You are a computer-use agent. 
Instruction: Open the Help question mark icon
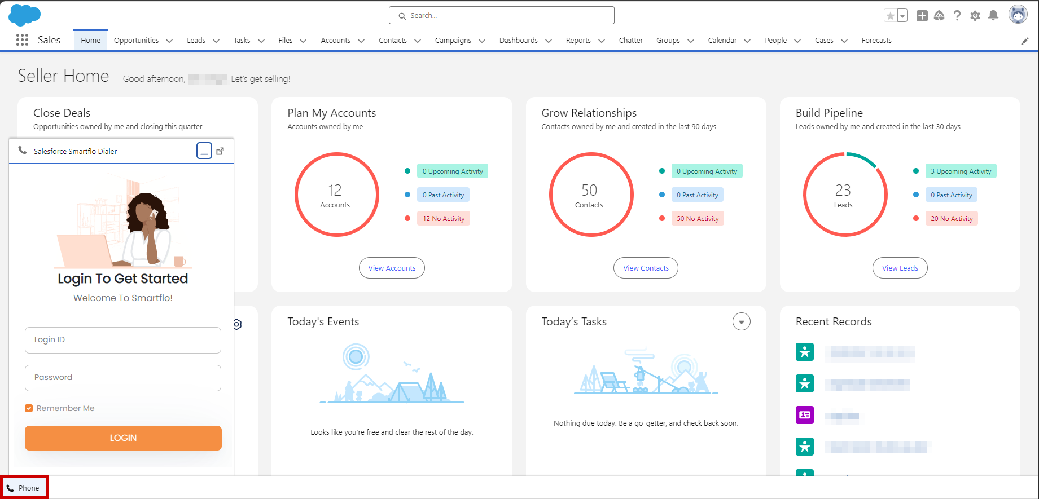pos(957,16)
